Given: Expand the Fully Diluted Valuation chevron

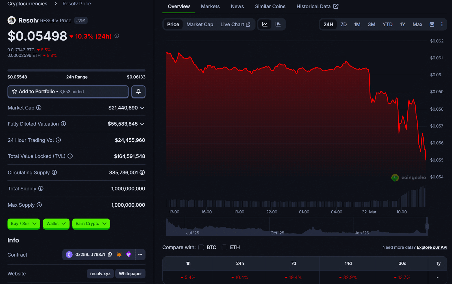Looking at the screenshot, I should pyautogui.click(x=142, y=124).
